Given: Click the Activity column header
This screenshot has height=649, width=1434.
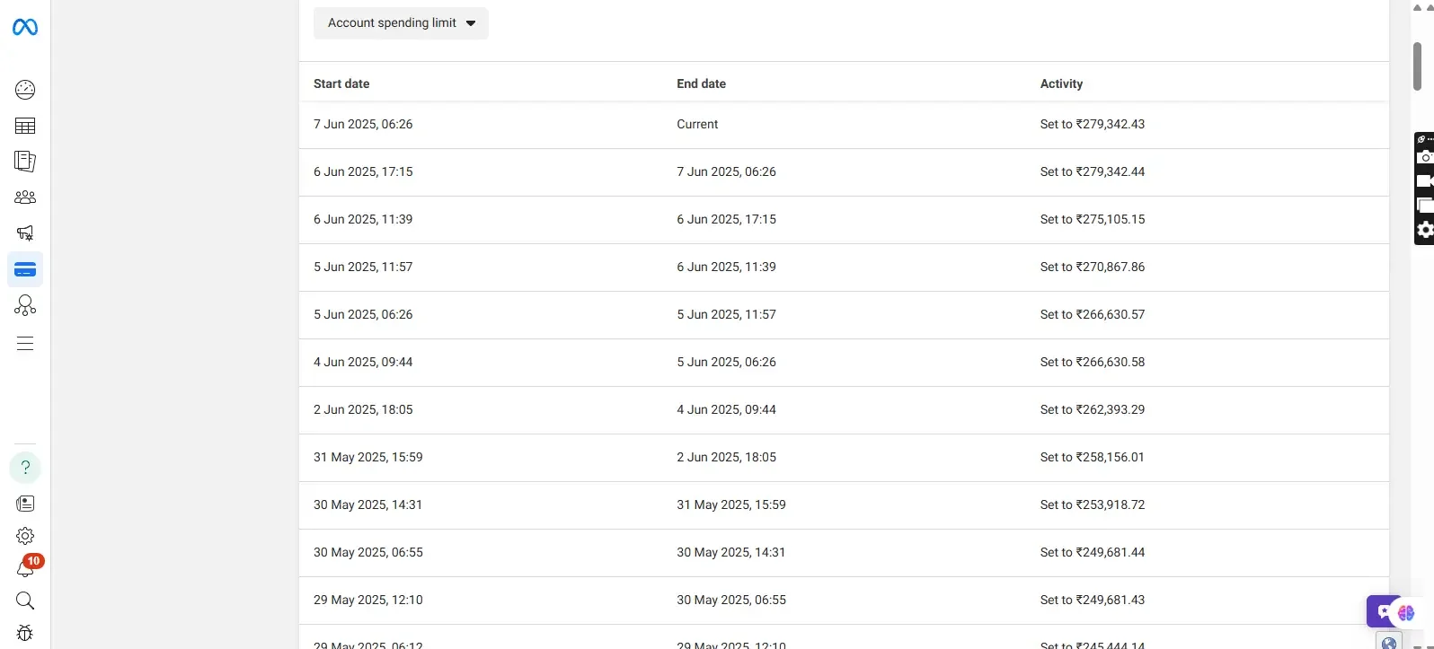Looking at the screenshot, I should point(1061,83).
